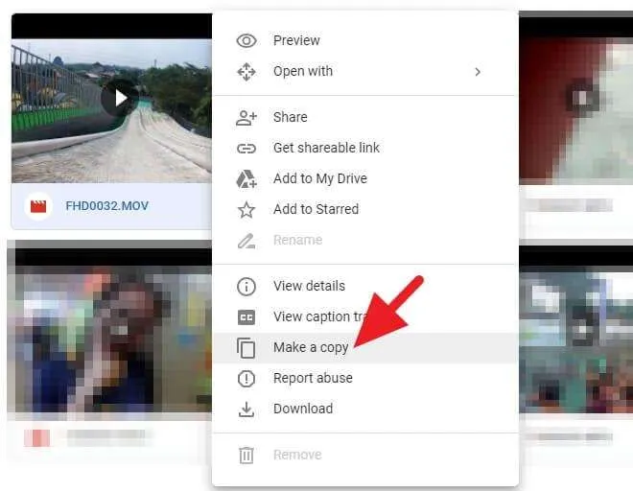Select Share in the context menu

coord(365,118)
